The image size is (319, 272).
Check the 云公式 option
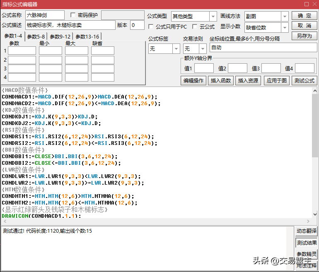[x=195, y=26]
